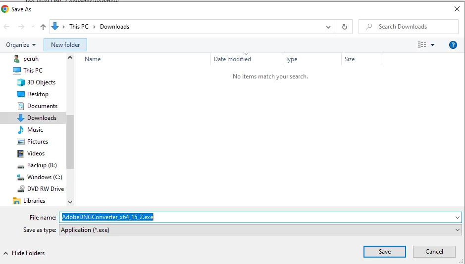The height and width of the screenshot is (264, 465).
Task: Change the view layout icon
Action: pos(422,45)
